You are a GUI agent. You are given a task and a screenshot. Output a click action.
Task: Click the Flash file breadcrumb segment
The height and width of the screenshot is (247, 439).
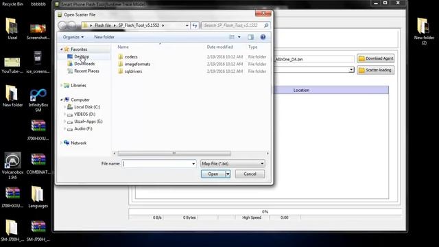(x=103, y=25)
